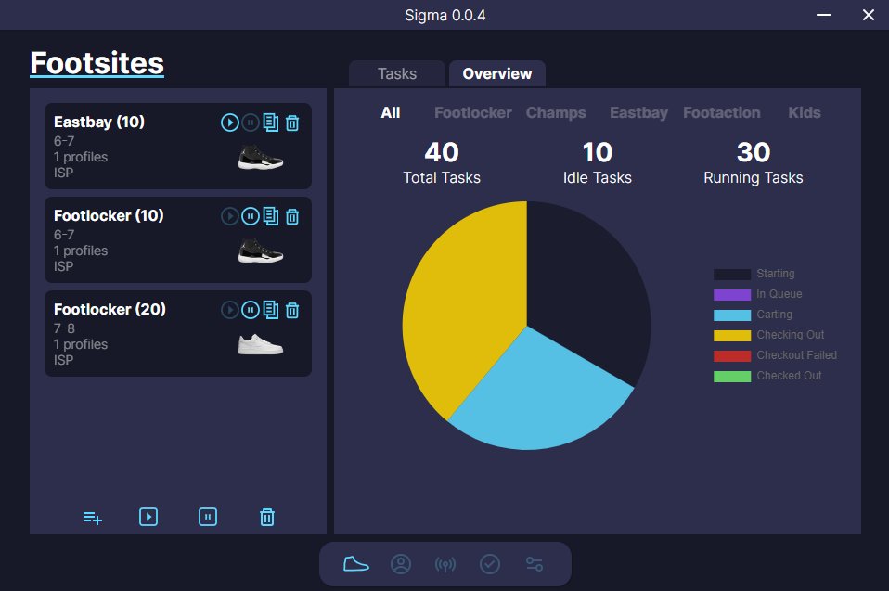Image resolution: width=889 pixels, height=591 pixels.
Task: Close the Sigma window
Action: [x=868, y=15]
